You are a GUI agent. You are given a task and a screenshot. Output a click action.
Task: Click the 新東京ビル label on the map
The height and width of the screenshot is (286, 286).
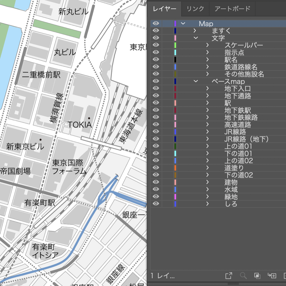point(25,147)
